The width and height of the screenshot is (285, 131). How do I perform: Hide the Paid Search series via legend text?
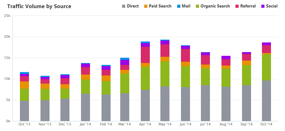point(160,6)
